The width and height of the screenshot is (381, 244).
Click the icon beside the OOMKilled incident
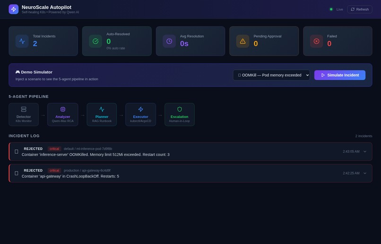17,152
